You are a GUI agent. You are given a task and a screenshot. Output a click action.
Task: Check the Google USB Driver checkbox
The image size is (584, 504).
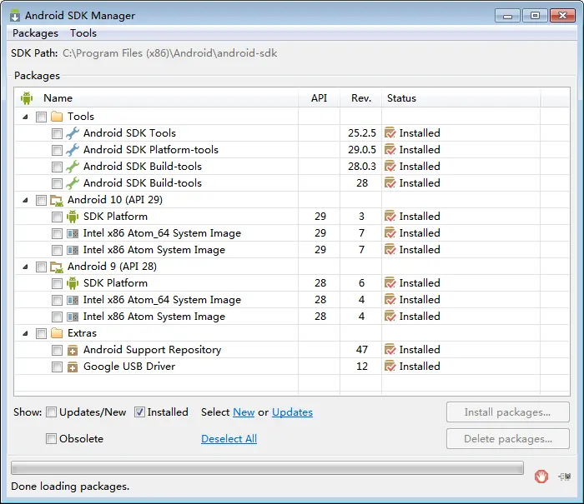point(57,367)
